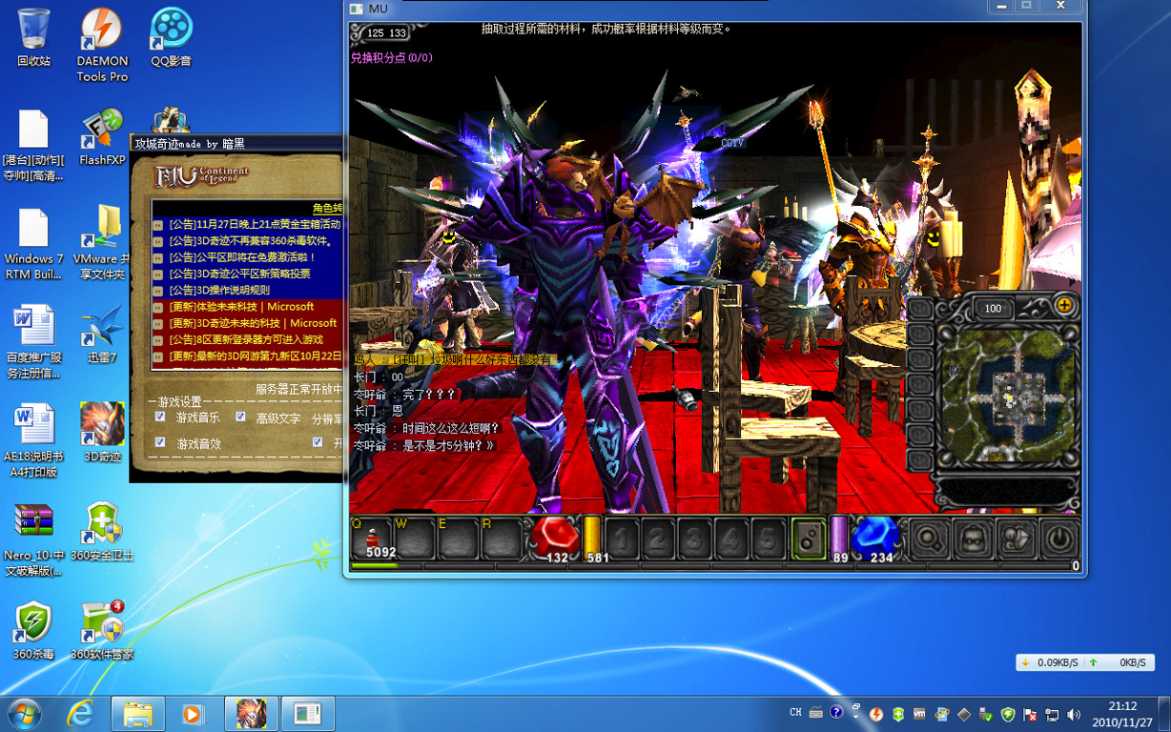
Task: Launch Internet Explorer from the taskbar
Action: [80, 713]
